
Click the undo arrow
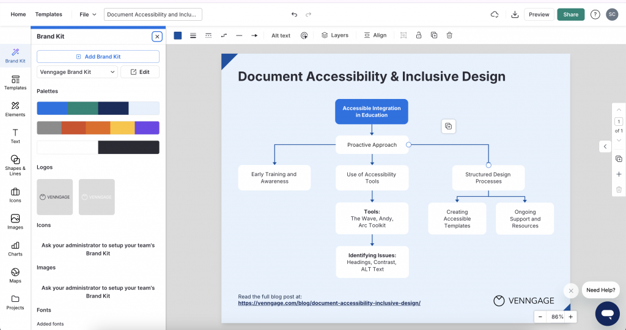(x=294, y=15)
